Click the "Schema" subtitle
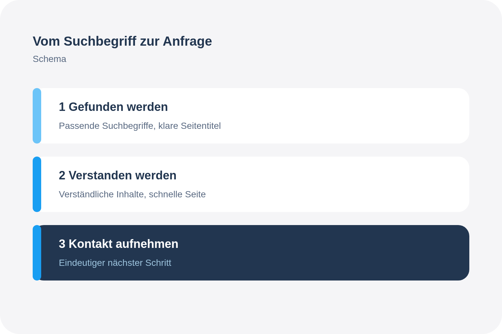The image size is (502, 334). 49,59
